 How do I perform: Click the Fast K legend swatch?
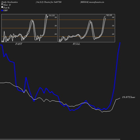(x=2, y=7)
